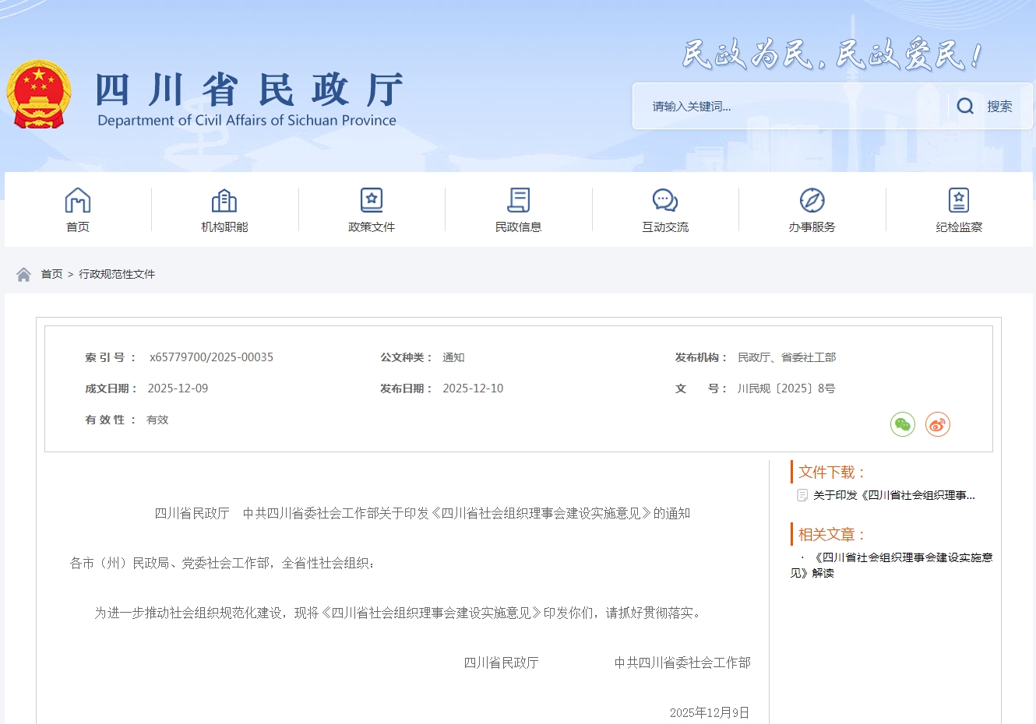Screen dimensions: 1036x724
Task: Share the page via WeChat icon
Action: pos(902,424)
